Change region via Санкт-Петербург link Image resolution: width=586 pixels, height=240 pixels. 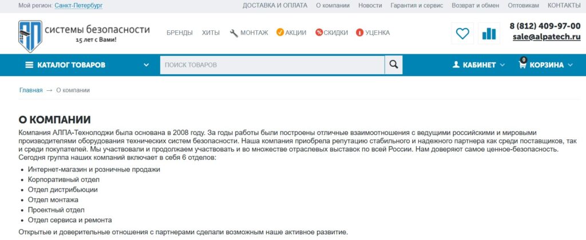[78, 5]
